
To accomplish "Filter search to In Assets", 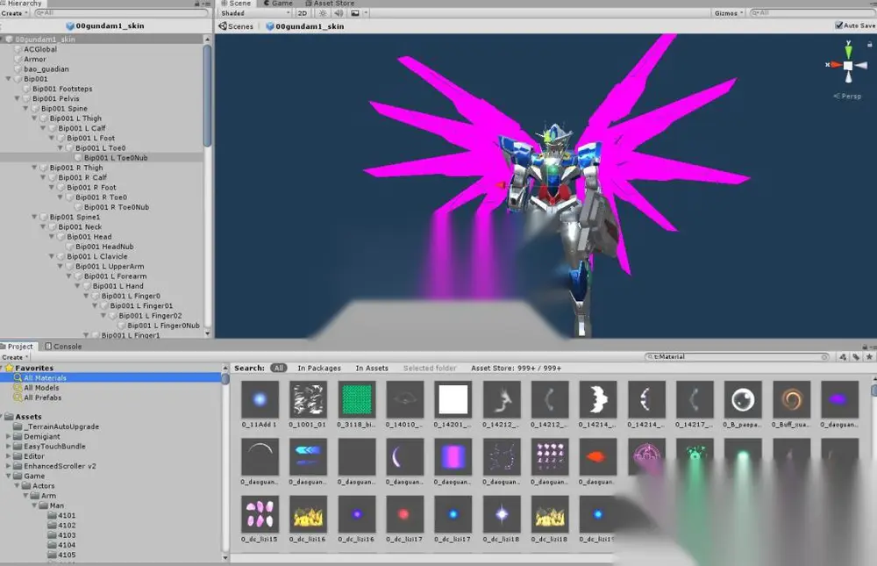I will tap(372, 368).
